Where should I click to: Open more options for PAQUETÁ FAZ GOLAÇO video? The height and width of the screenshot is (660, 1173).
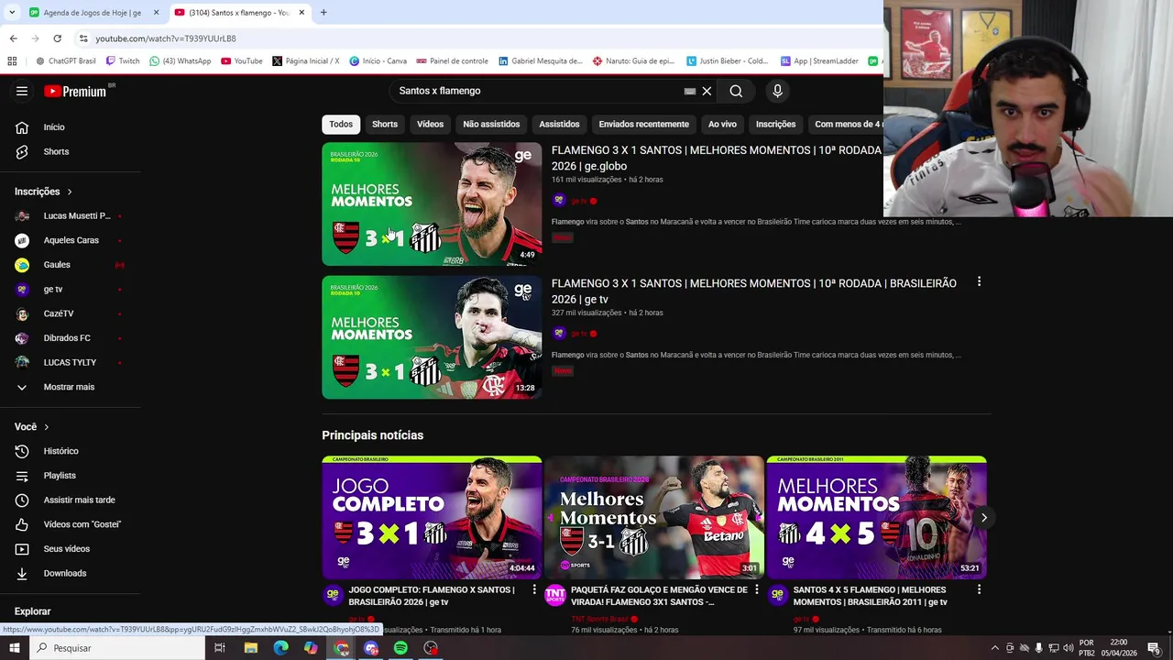(757, 589)
